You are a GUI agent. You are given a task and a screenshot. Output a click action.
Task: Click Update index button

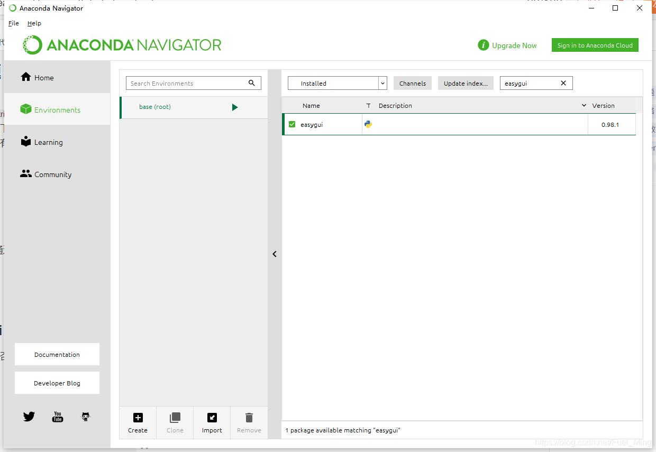pyautogui.click(x=466, y=83)
